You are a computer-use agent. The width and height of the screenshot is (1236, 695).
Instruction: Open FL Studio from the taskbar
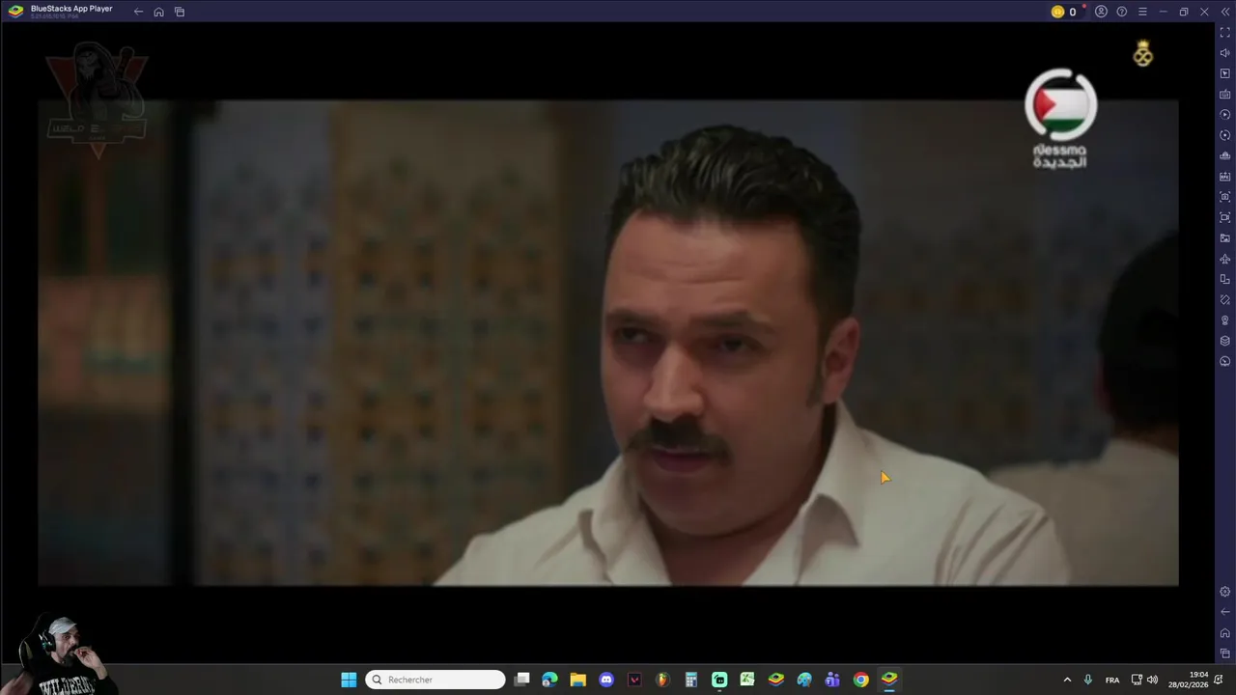[x=662, y=680]
